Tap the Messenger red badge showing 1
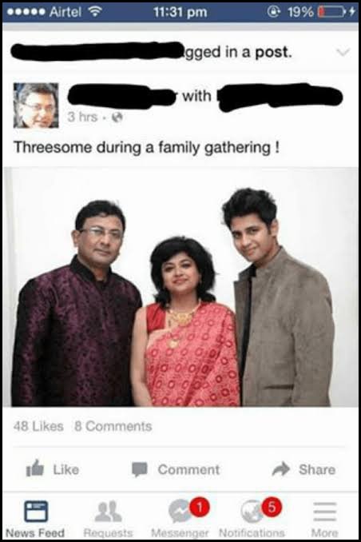Viewport: 361px width, 542px height. pos(200,508)
